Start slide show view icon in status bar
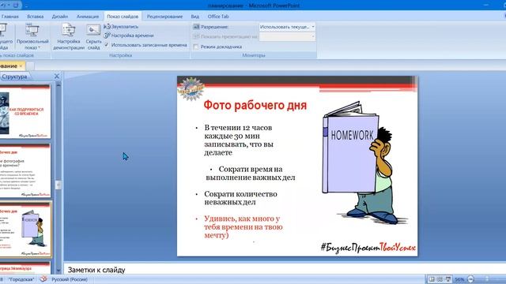The image size is (506, 284). [x=448, y=279]
